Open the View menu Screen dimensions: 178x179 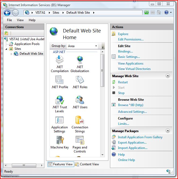pos(20,20)
